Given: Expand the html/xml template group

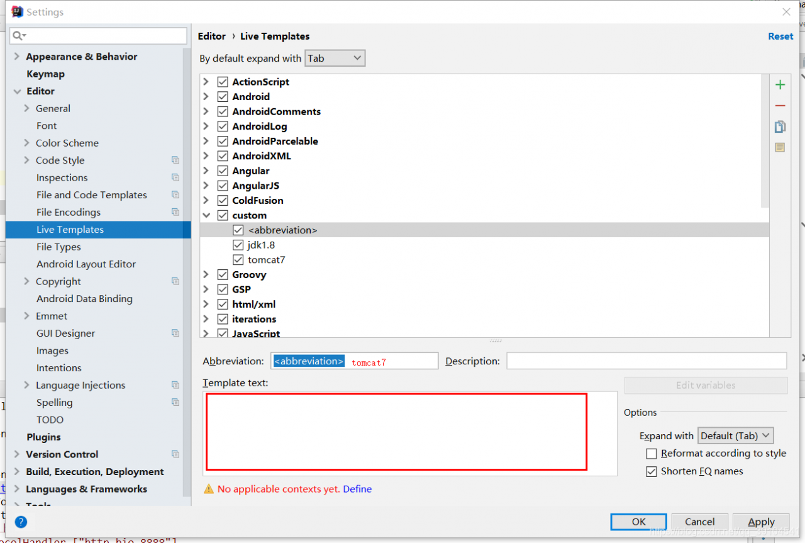Looking at the screenshot, I should (206, 304).
